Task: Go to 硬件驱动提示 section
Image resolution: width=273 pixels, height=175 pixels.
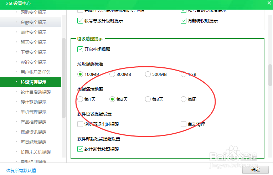Action: pyautogui.click(x=34, y=102)
